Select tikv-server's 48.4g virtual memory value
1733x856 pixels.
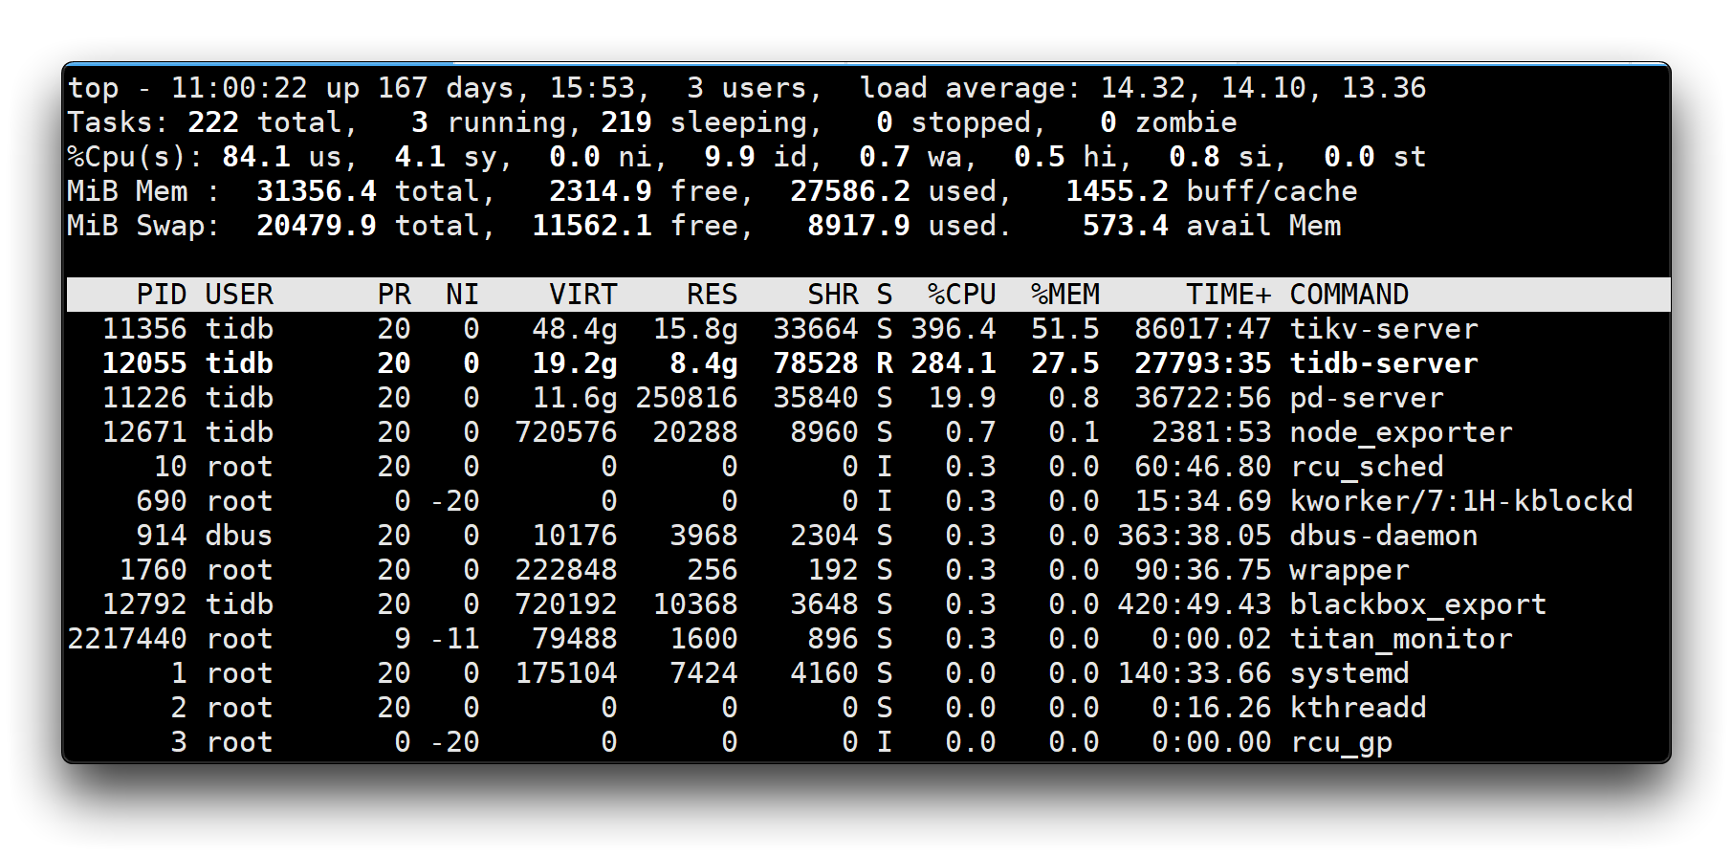click(575, 329)
